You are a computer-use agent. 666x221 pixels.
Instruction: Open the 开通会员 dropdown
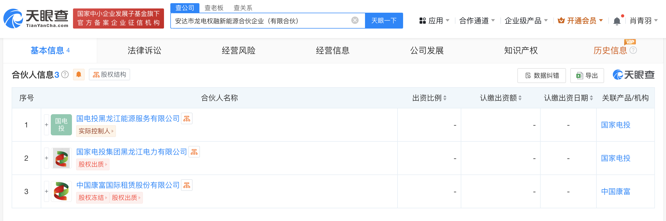click(x=581, y=21)
